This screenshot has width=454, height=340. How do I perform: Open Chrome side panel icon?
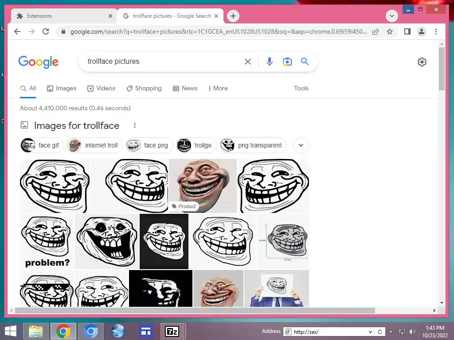pyautogui.click(x=407, y=31)
